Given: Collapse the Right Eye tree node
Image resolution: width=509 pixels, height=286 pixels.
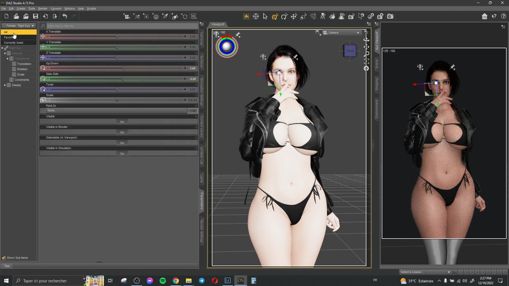Looking at the screenshot, I should tap(2, 48).
